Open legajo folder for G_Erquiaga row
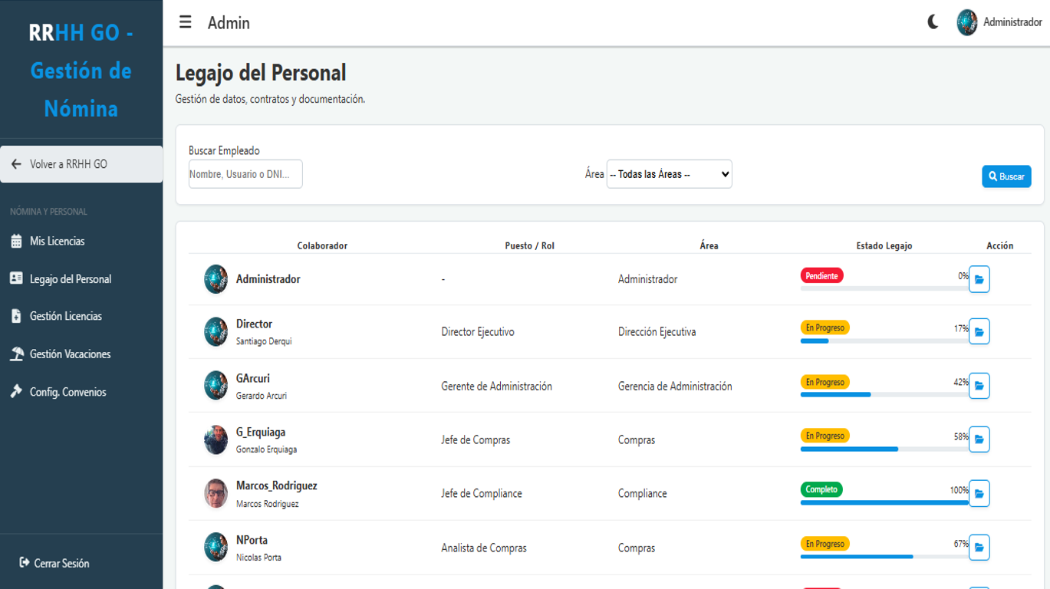 point(979,439)
